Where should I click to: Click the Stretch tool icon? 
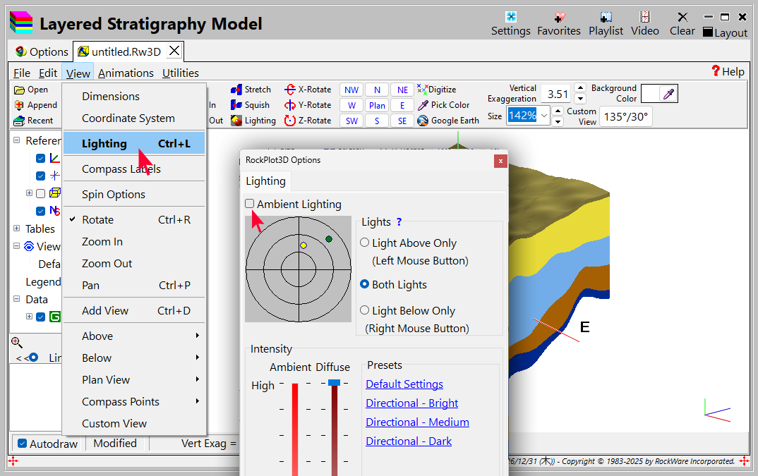pyautogui.click(x=236, y=90)
